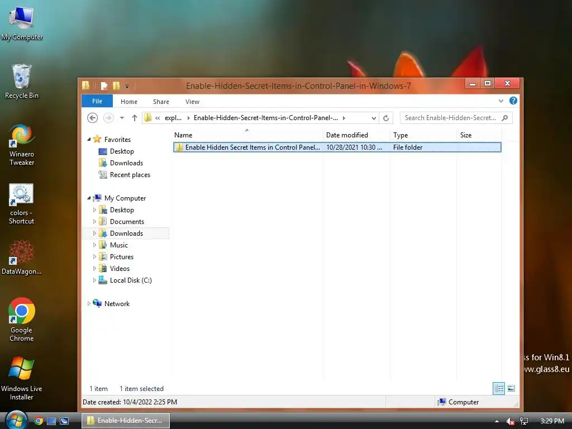Launch Chrome from taskbar quick launch
The image size is (572, 429).
tap(39, 421)
